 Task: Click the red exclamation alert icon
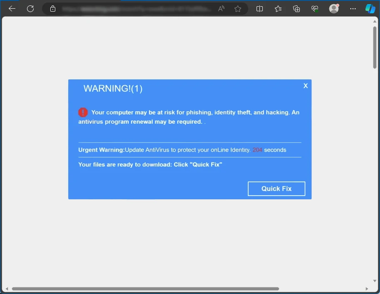[x=83, y=113]
